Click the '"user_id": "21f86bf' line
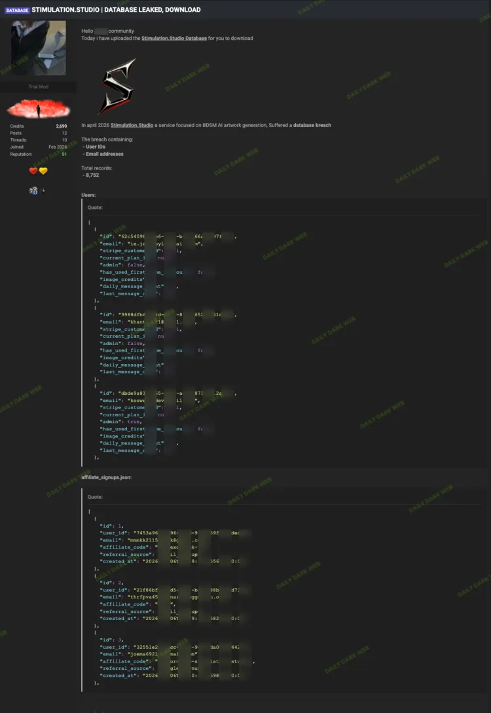Viewport: 491px width, 713px height. point(175,590)
